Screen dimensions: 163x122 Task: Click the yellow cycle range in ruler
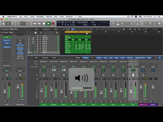point(78,32)
